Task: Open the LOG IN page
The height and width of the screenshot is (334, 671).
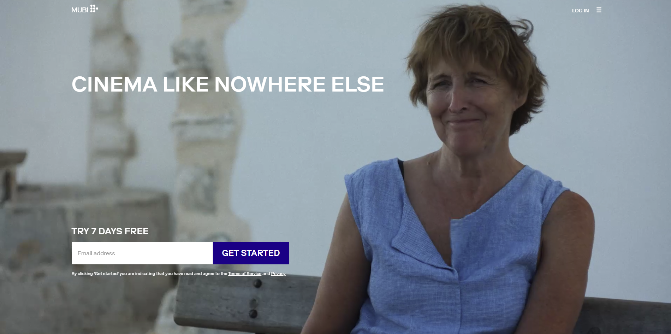Action: (x=580, y=11)
